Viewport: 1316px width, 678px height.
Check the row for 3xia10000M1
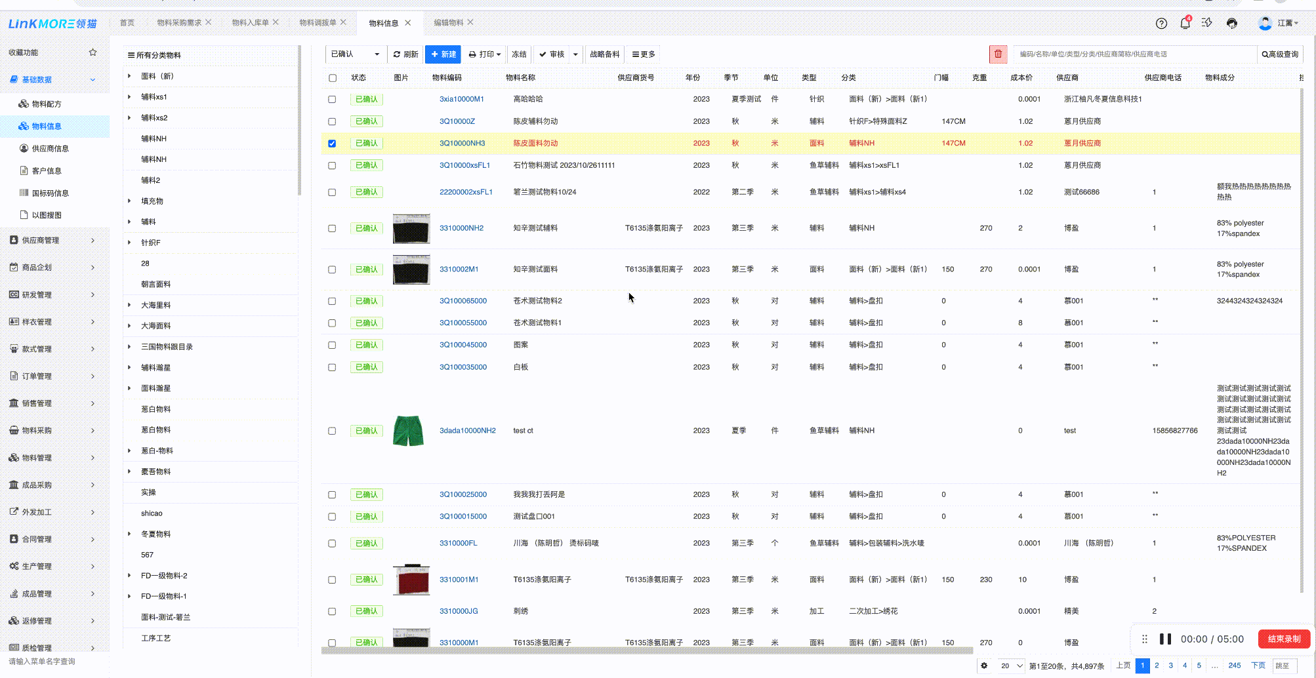(x=332, y=100)
